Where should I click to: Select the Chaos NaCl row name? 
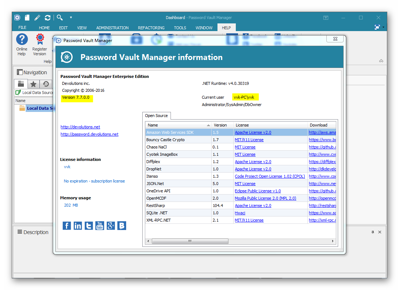click(157, 147)
